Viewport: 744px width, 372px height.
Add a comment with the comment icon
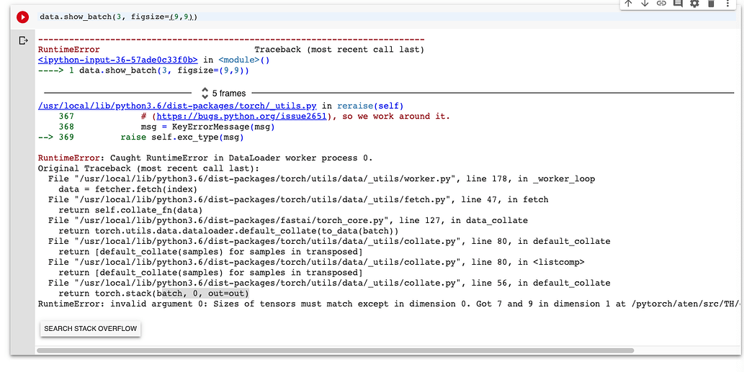[x=678, y=4]
